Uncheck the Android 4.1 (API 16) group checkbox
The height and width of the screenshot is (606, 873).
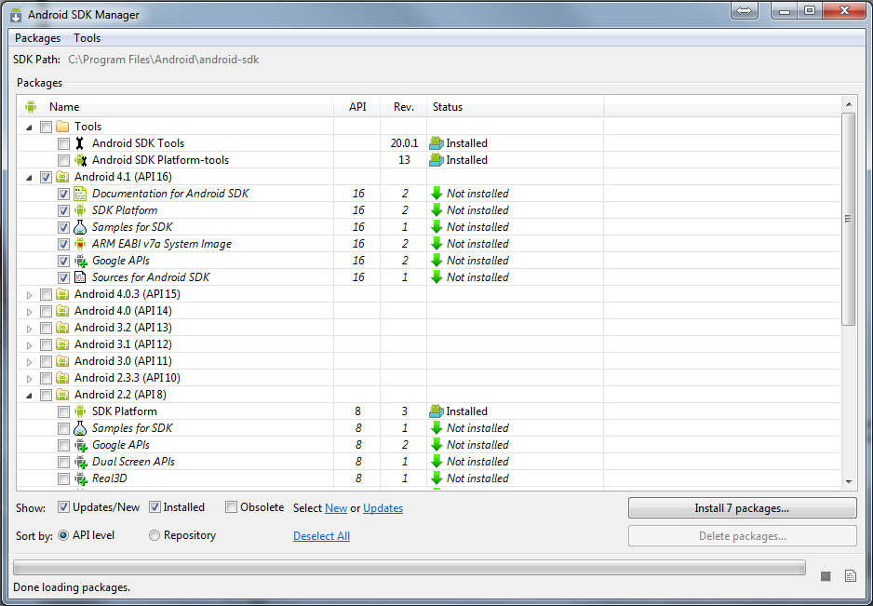pos(46,177)
